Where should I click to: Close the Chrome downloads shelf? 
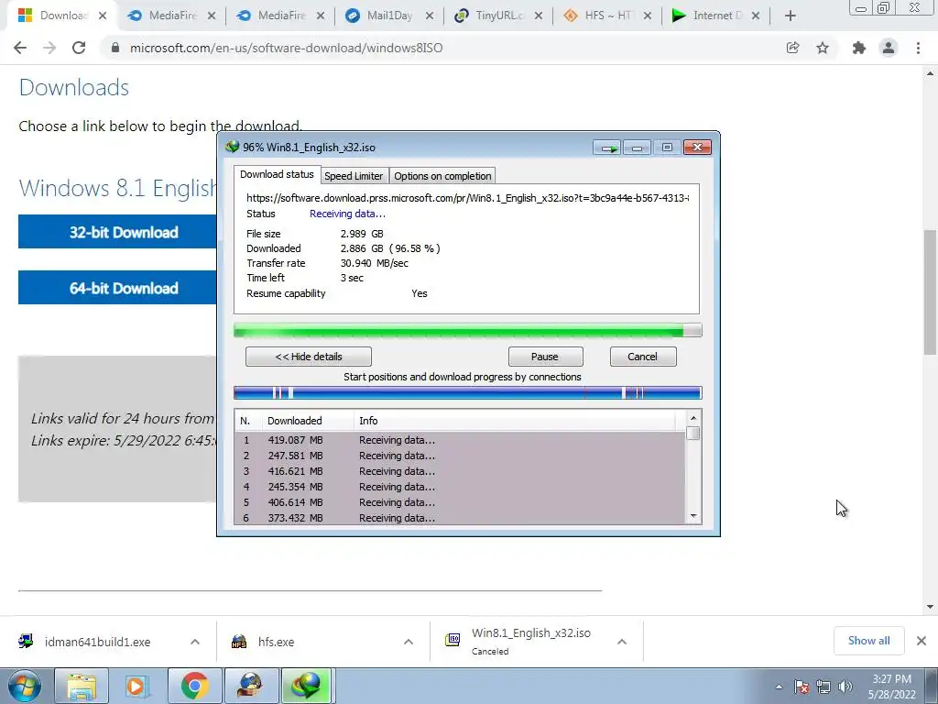(x=922, y=641)
